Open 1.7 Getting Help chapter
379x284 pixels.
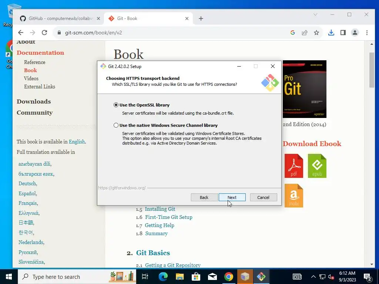[160, 225]
